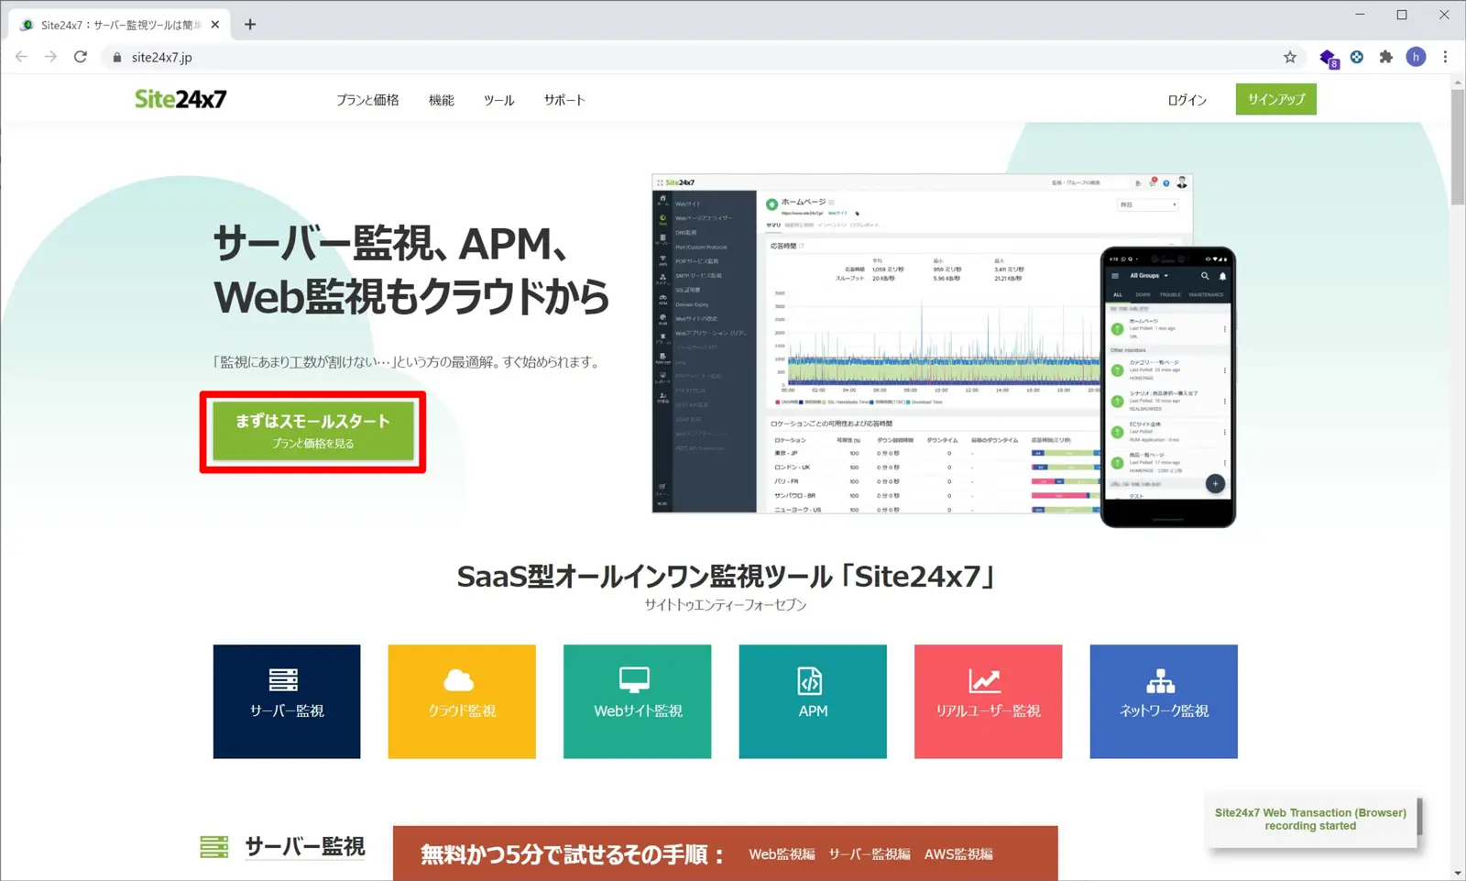The image size is (1466, 881).
Task: Click the scrollbar down arrow
Action: coord(1458,874)
